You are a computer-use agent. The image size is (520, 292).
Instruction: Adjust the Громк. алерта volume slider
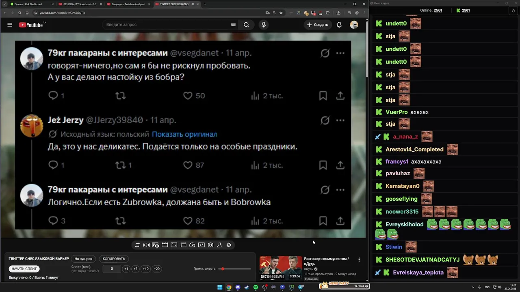click(x=234, y=269)
